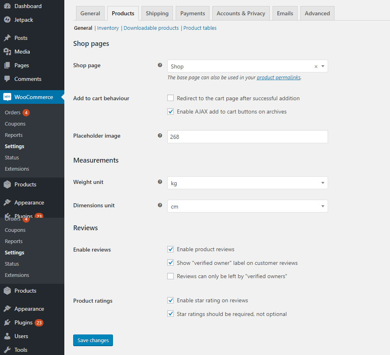Disable star rating on reviews

(170, 300)
